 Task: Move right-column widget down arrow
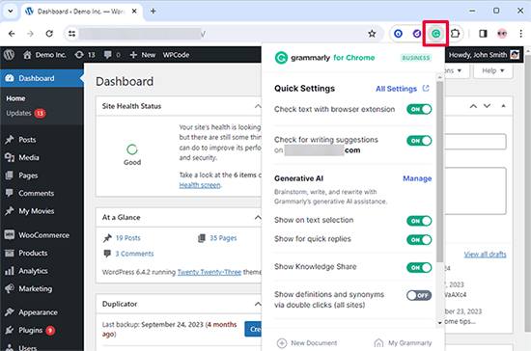click(x=487, y=106)
